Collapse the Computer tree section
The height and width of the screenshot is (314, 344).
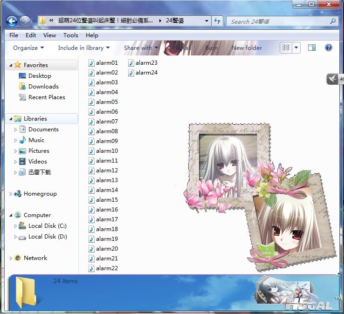point(11,215)
